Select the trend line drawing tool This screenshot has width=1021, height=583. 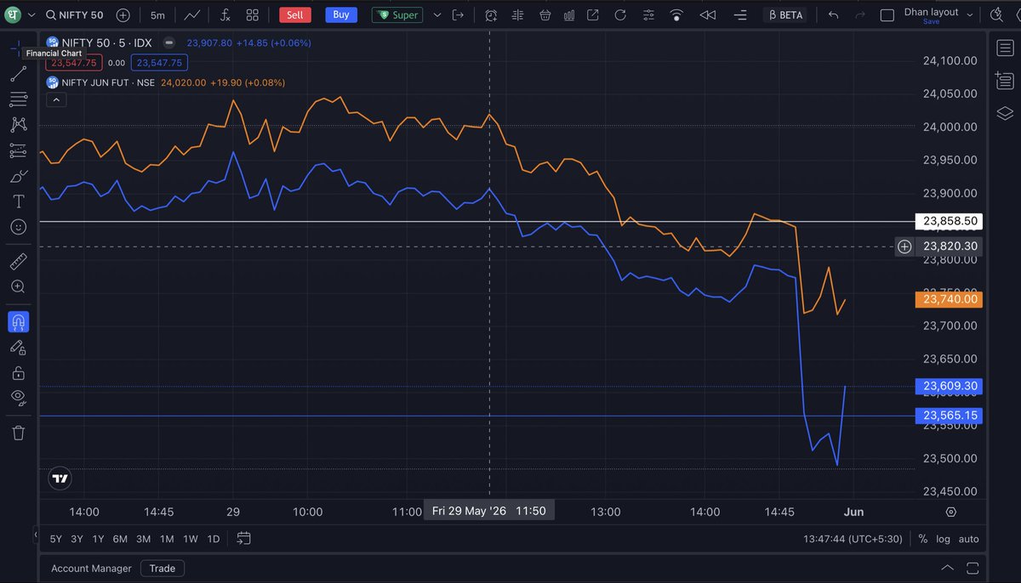pos(18,74)
